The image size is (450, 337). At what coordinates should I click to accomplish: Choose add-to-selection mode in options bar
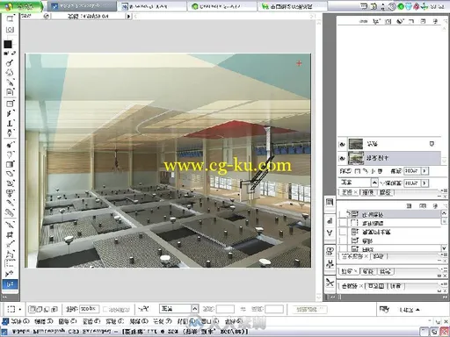(40, 309)
